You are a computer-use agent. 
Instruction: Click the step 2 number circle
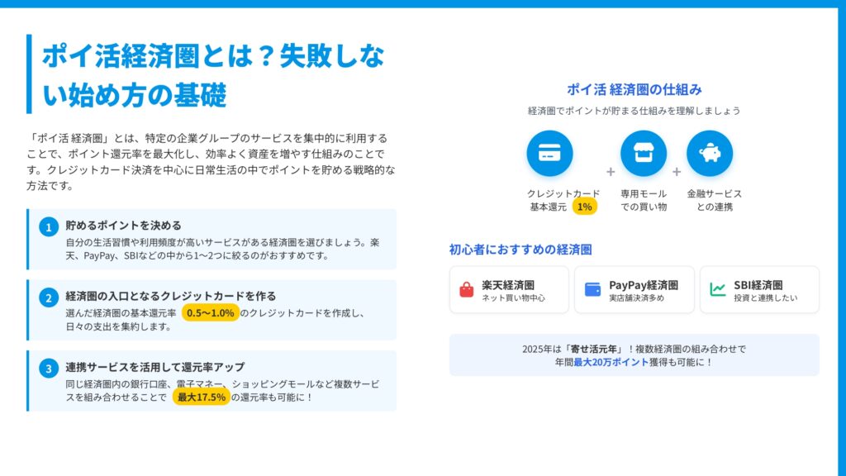point(49,298)
